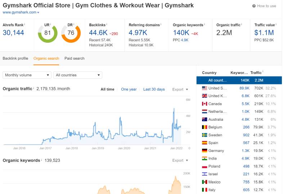Click Netherlands keyword count 1.0K
This screenshot has height=194, width=283.
pyautogui.click(x=246, y=111)
